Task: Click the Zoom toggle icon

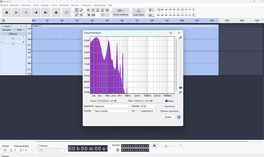Action: click(x=107, y=10)
